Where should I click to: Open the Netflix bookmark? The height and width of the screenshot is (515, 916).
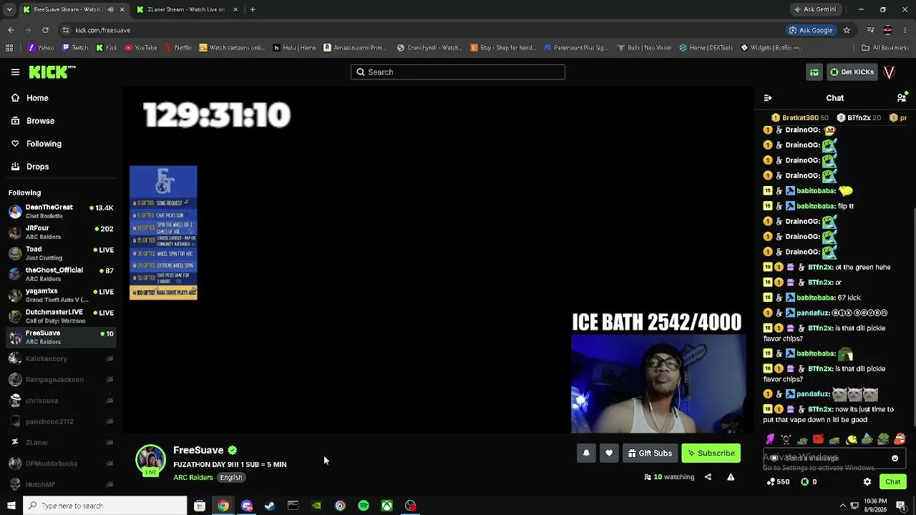[178, 48]
